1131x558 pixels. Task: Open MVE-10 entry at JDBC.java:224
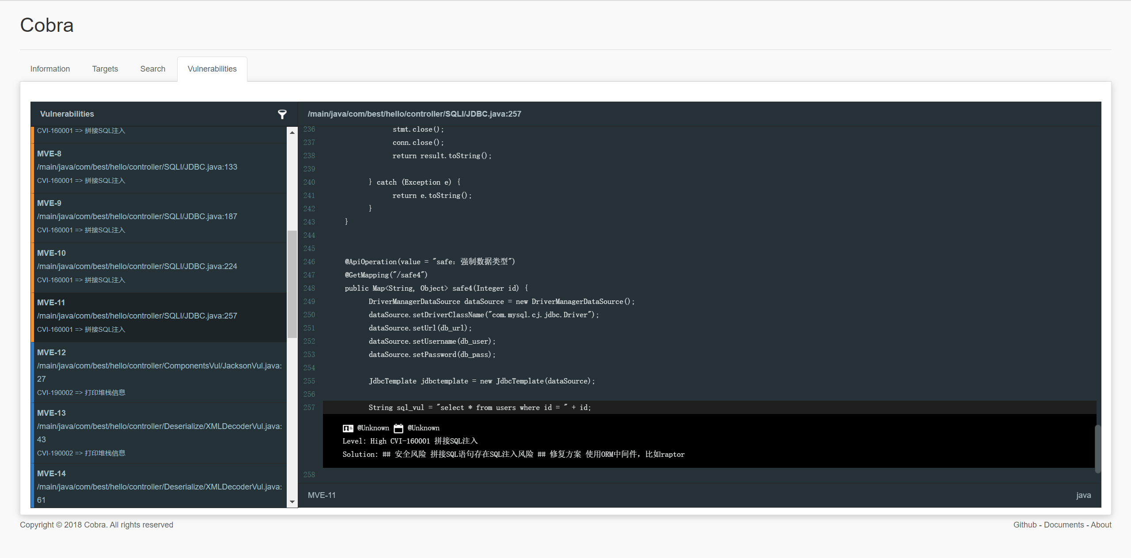tap(137, 266)
